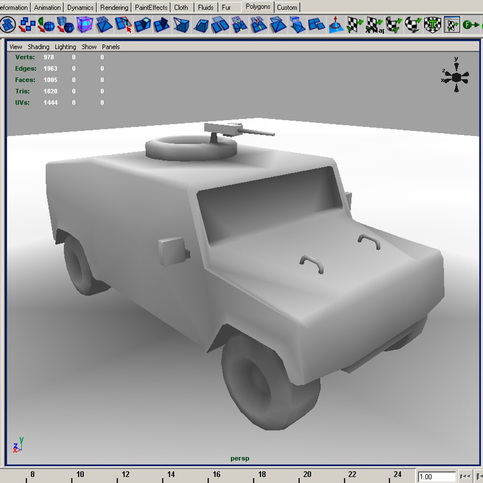
Task: Click the UVs count 1444
Action: tap(51, 103)
